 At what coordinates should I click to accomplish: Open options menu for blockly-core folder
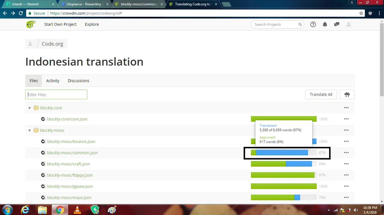[346, 108]
